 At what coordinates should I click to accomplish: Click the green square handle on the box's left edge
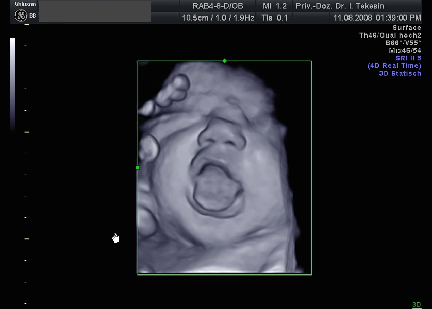click(138, 167)
